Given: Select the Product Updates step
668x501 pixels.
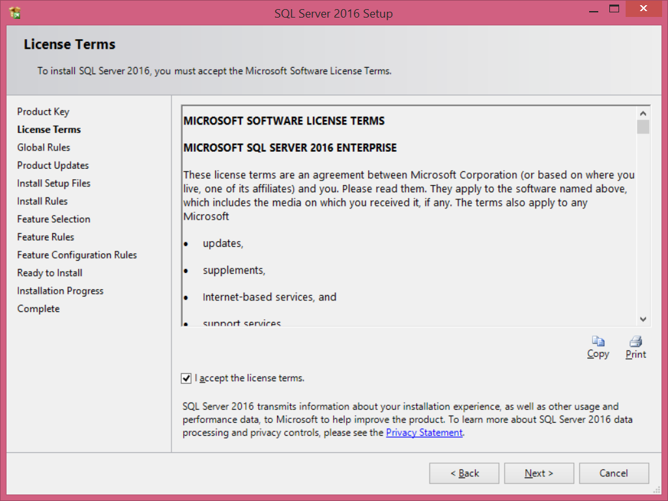Looking at the screenshot, I should pyautogui.click(x=53, y=165).
